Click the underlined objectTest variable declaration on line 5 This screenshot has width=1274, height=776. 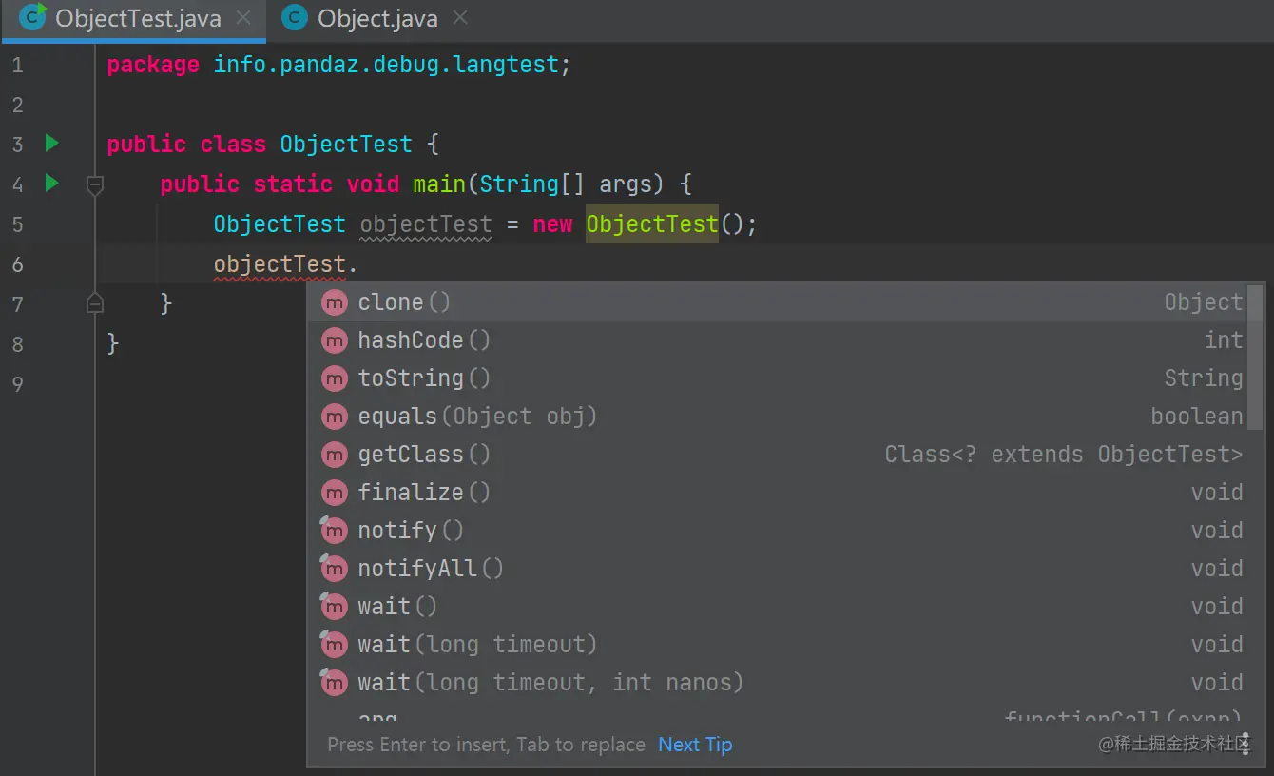[x=426, y=224]
